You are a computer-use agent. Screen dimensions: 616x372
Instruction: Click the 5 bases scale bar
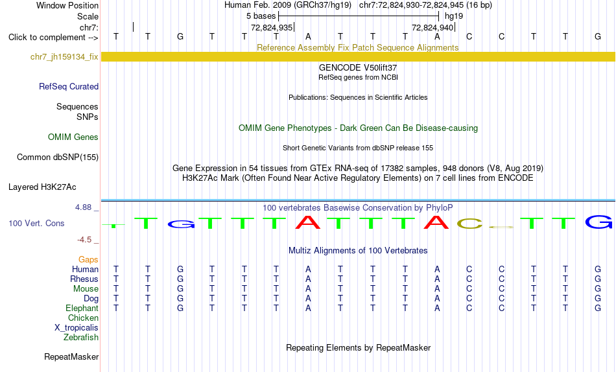pos(359,16)
